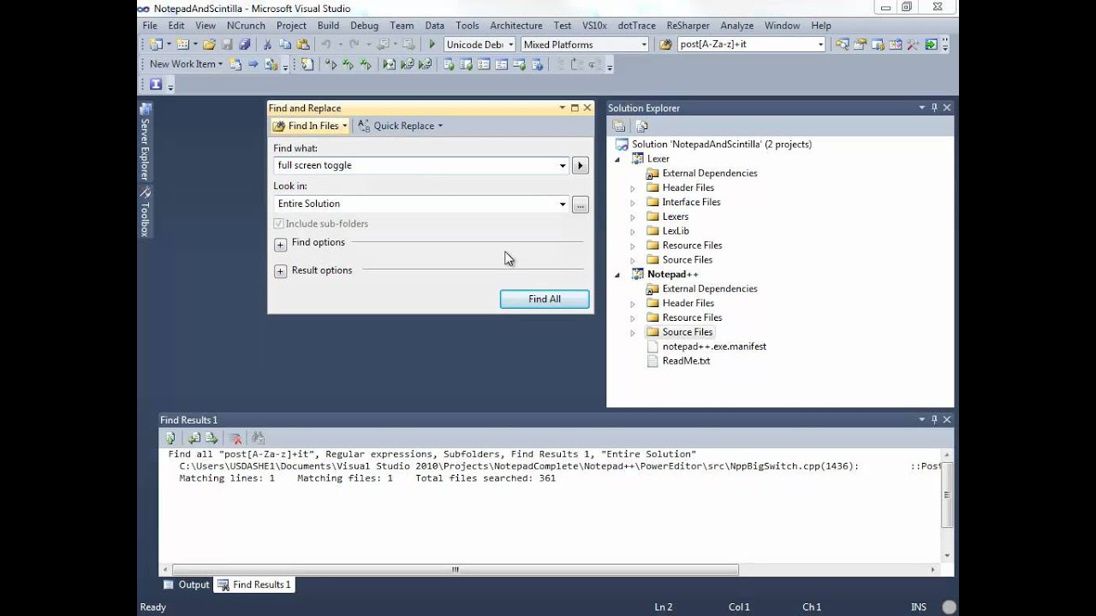Select Solution 'NotepadAndScintilla' root node
Screen dimensions: 1096x616
click(722, 145)
